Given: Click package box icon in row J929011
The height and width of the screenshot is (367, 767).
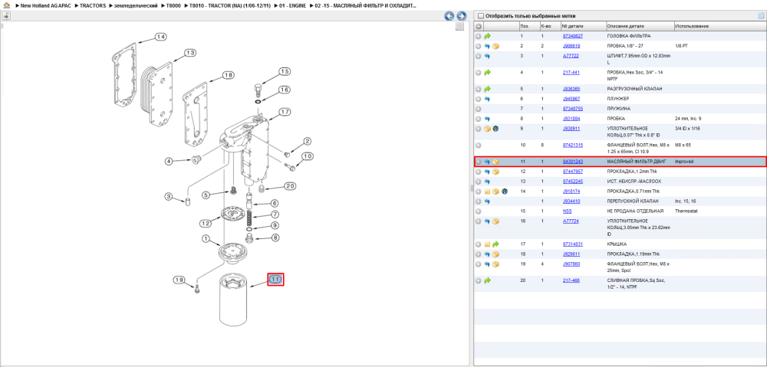Looking at the screenshot, I should point(495,254).
